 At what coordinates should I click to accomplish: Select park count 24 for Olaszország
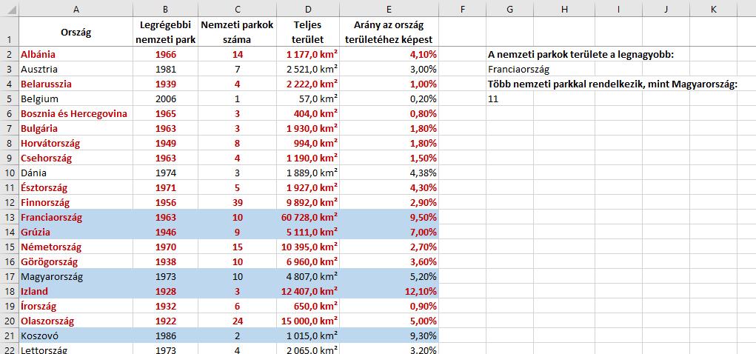tap(237, 321)
